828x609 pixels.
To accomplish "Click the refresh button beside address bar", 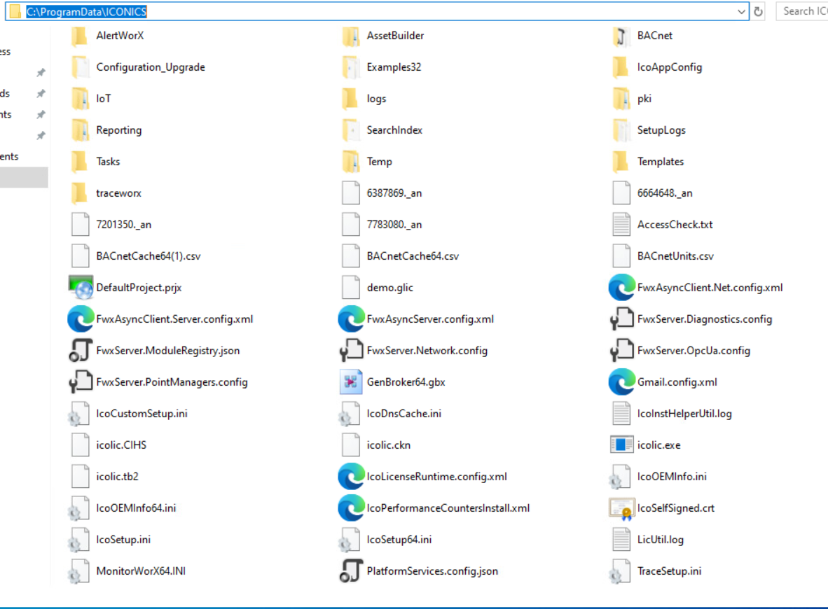I will click(x=758, y=12).
